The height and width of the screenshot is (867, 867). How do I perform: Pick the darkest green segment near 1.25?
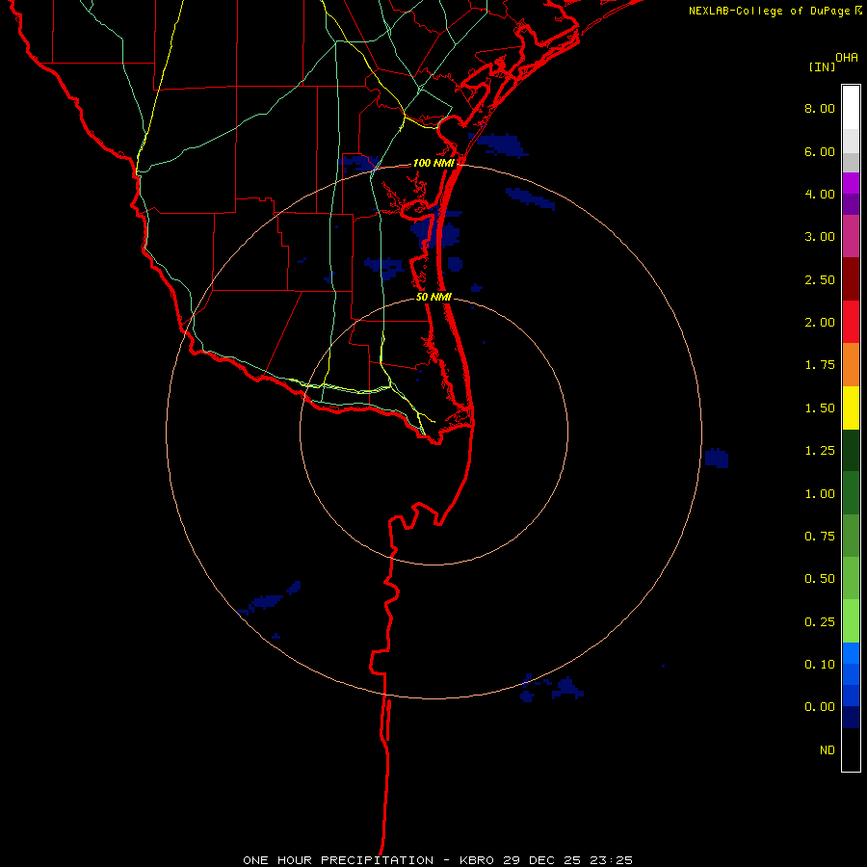(x=851, y=451)
